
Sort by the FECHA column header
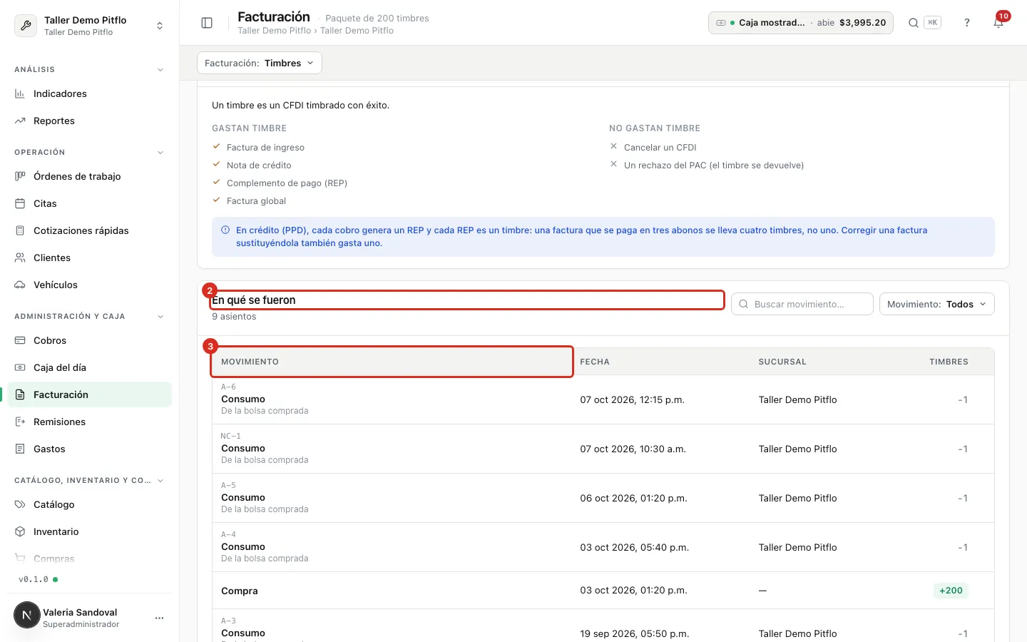click(x=595, y=362)
